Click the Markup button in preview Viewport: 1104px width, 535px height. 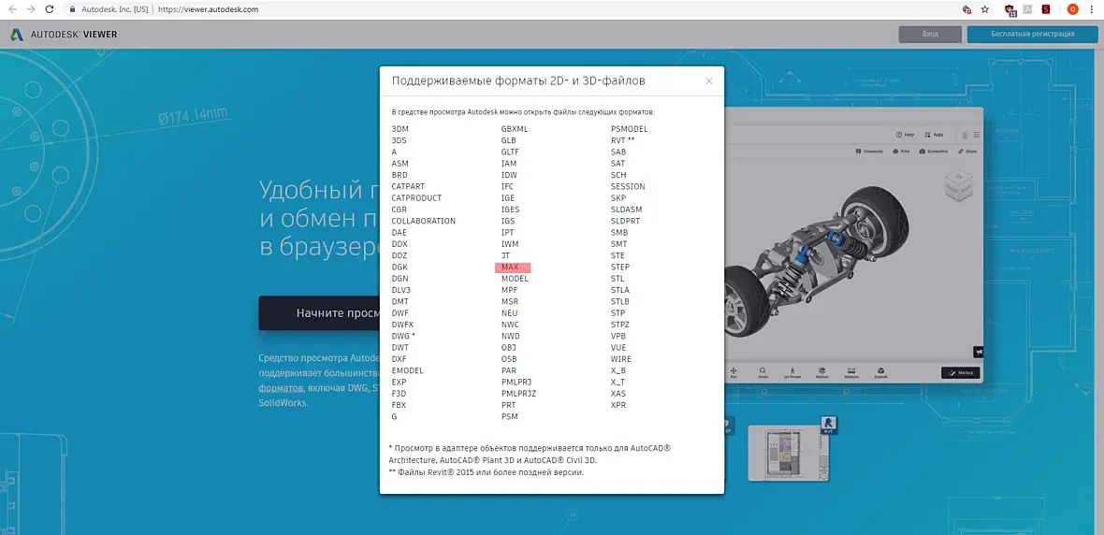(x=960, y=373)
